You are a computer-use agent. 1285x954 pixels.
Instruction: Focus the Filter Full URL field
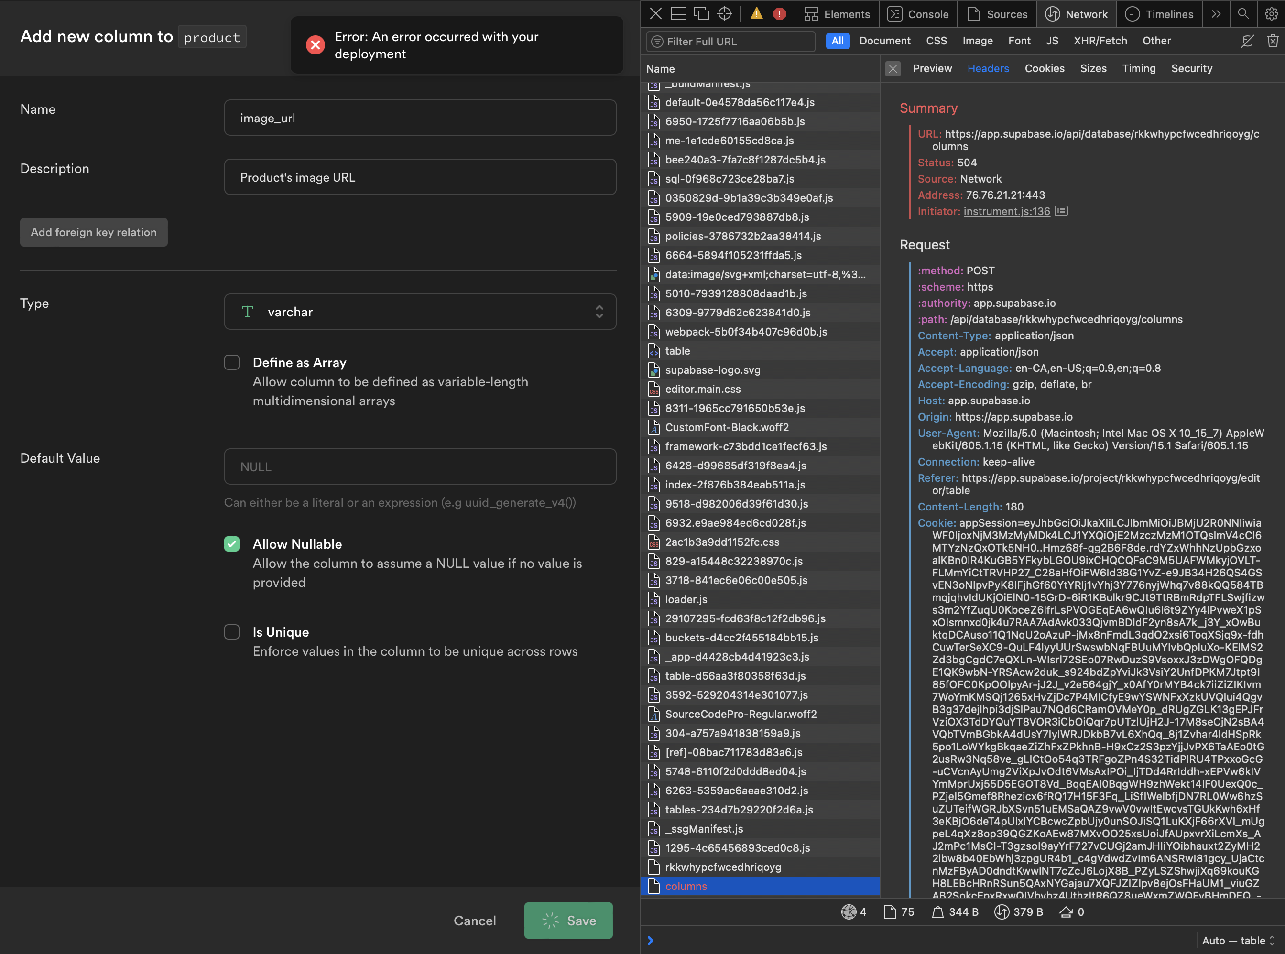pos(730,42)
